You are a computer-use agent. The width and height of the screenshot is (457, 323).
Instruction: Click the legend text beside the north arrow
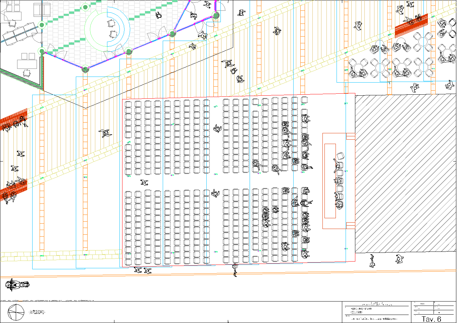[x=37, y=312]
